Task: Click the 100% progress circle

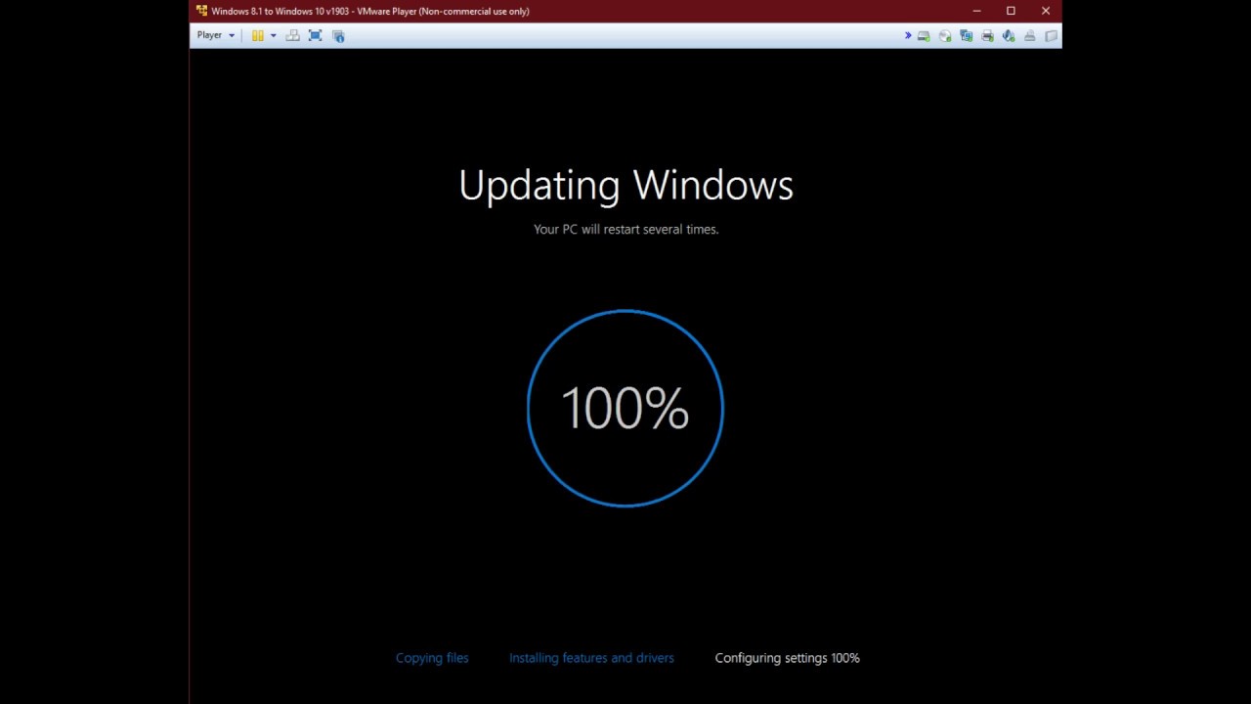Action: [625, 408]
